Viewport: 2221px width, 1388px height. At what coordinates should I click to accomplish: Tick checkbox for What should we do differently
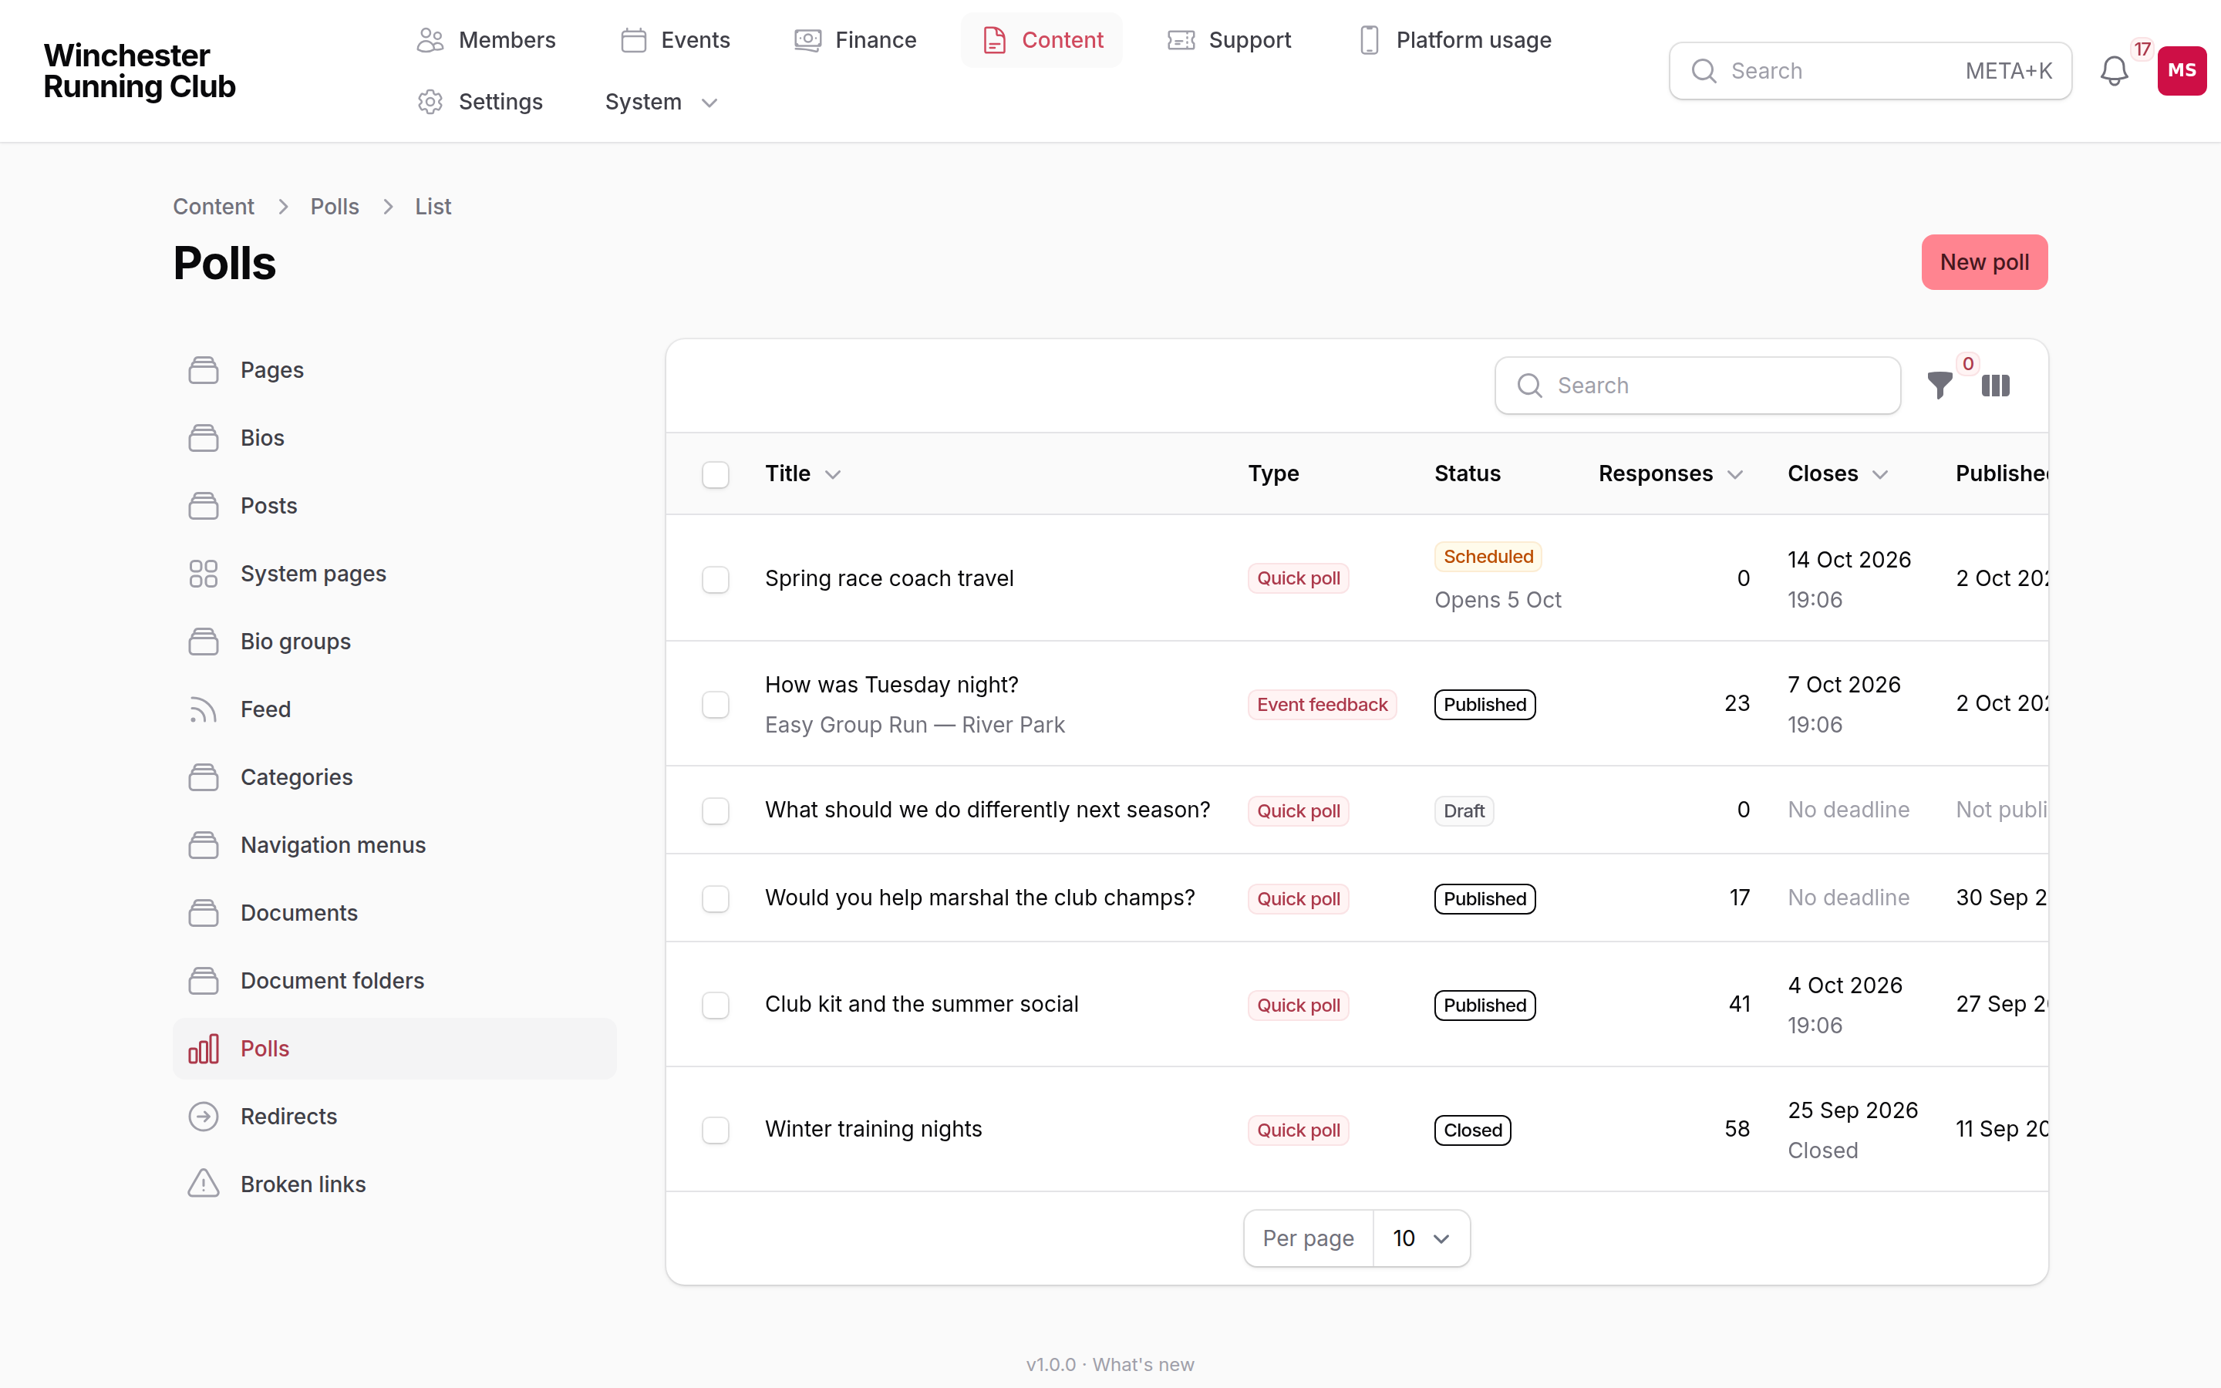(716, 810)
